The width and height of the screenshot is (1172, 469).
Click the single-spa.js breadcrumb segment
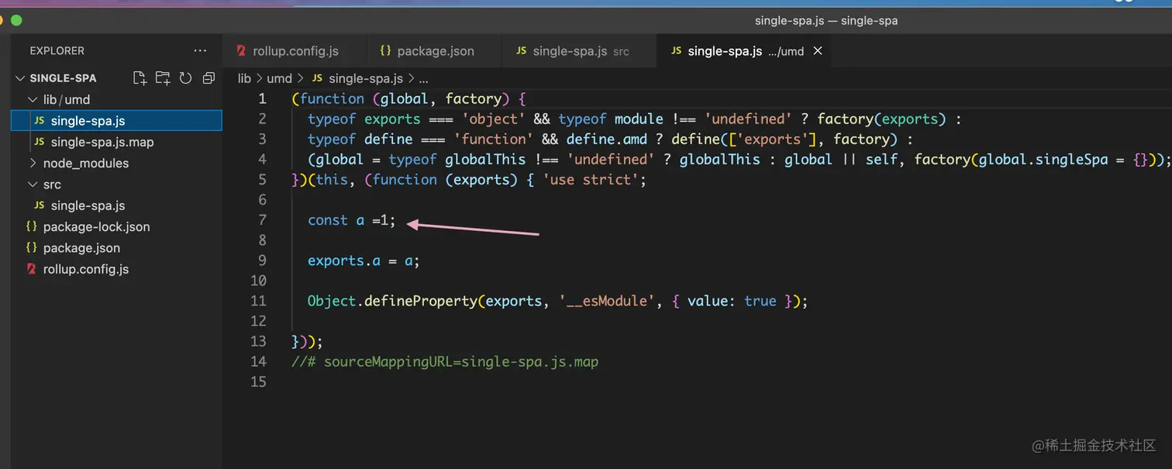tap(366, 78)
